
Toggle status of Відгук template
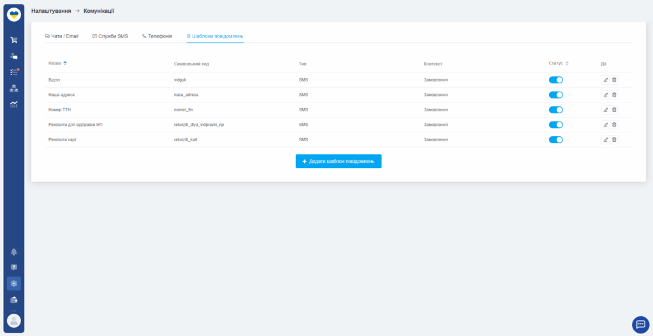click(555, 80)
